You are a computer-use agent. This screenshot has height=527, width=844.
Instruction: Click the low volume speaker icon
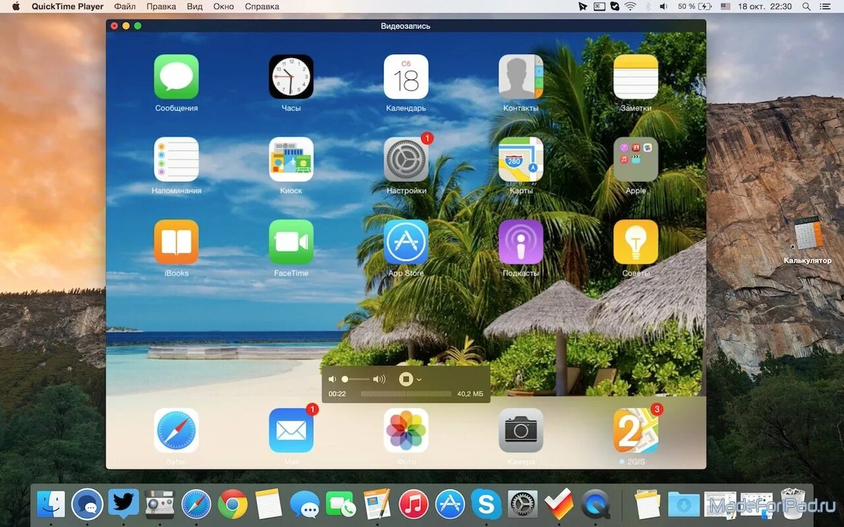332,379
